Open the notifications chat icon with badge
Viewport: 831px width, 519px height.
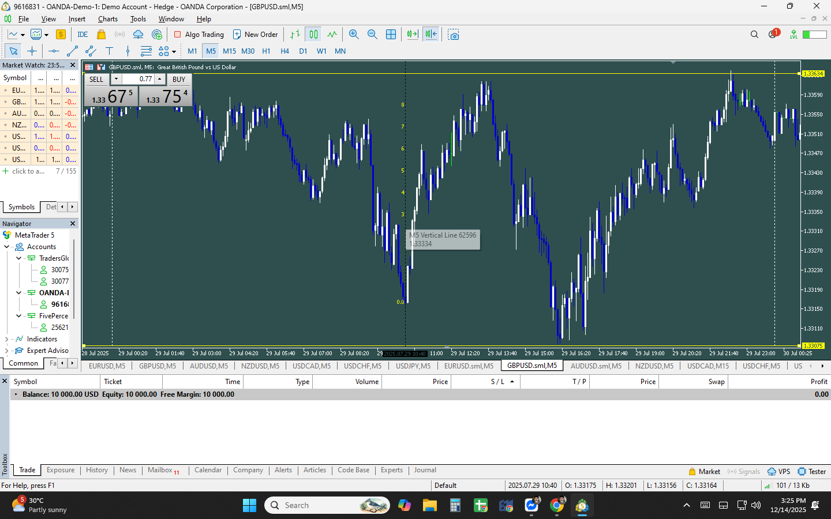point(773,34)
